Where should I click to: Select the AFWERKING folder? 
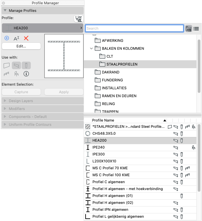(x=140, y=41)
